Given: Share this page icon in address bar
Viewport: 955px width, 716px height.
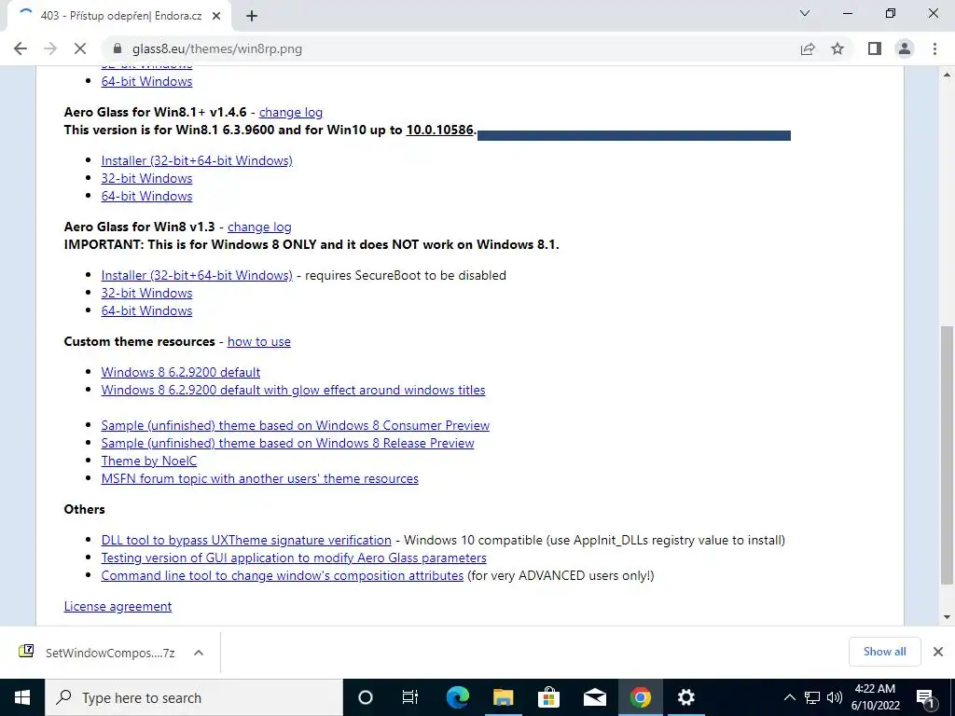Looking at the screenshot, I should (808, 48).
